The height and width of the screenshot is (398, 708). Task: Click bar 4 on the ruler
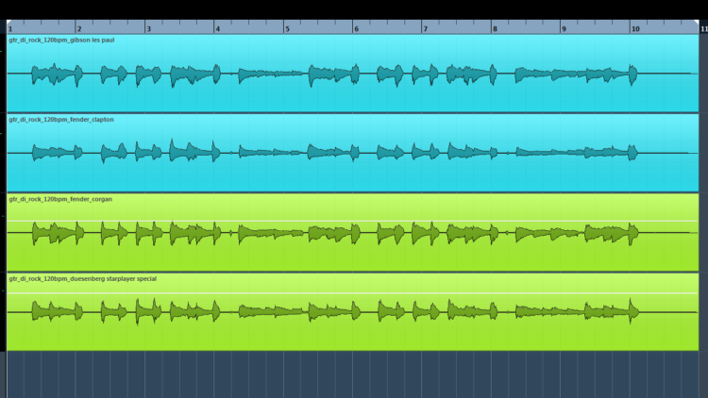(218, 29)
